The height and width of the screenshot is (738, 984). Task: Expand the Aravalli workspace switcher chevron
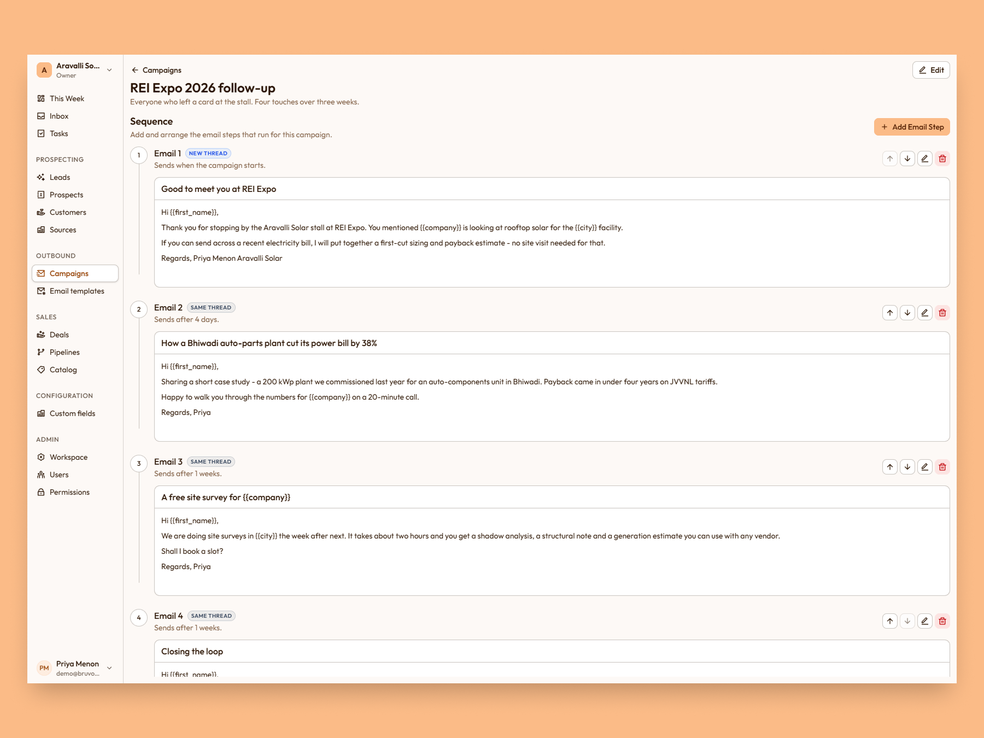coord(109,70)
